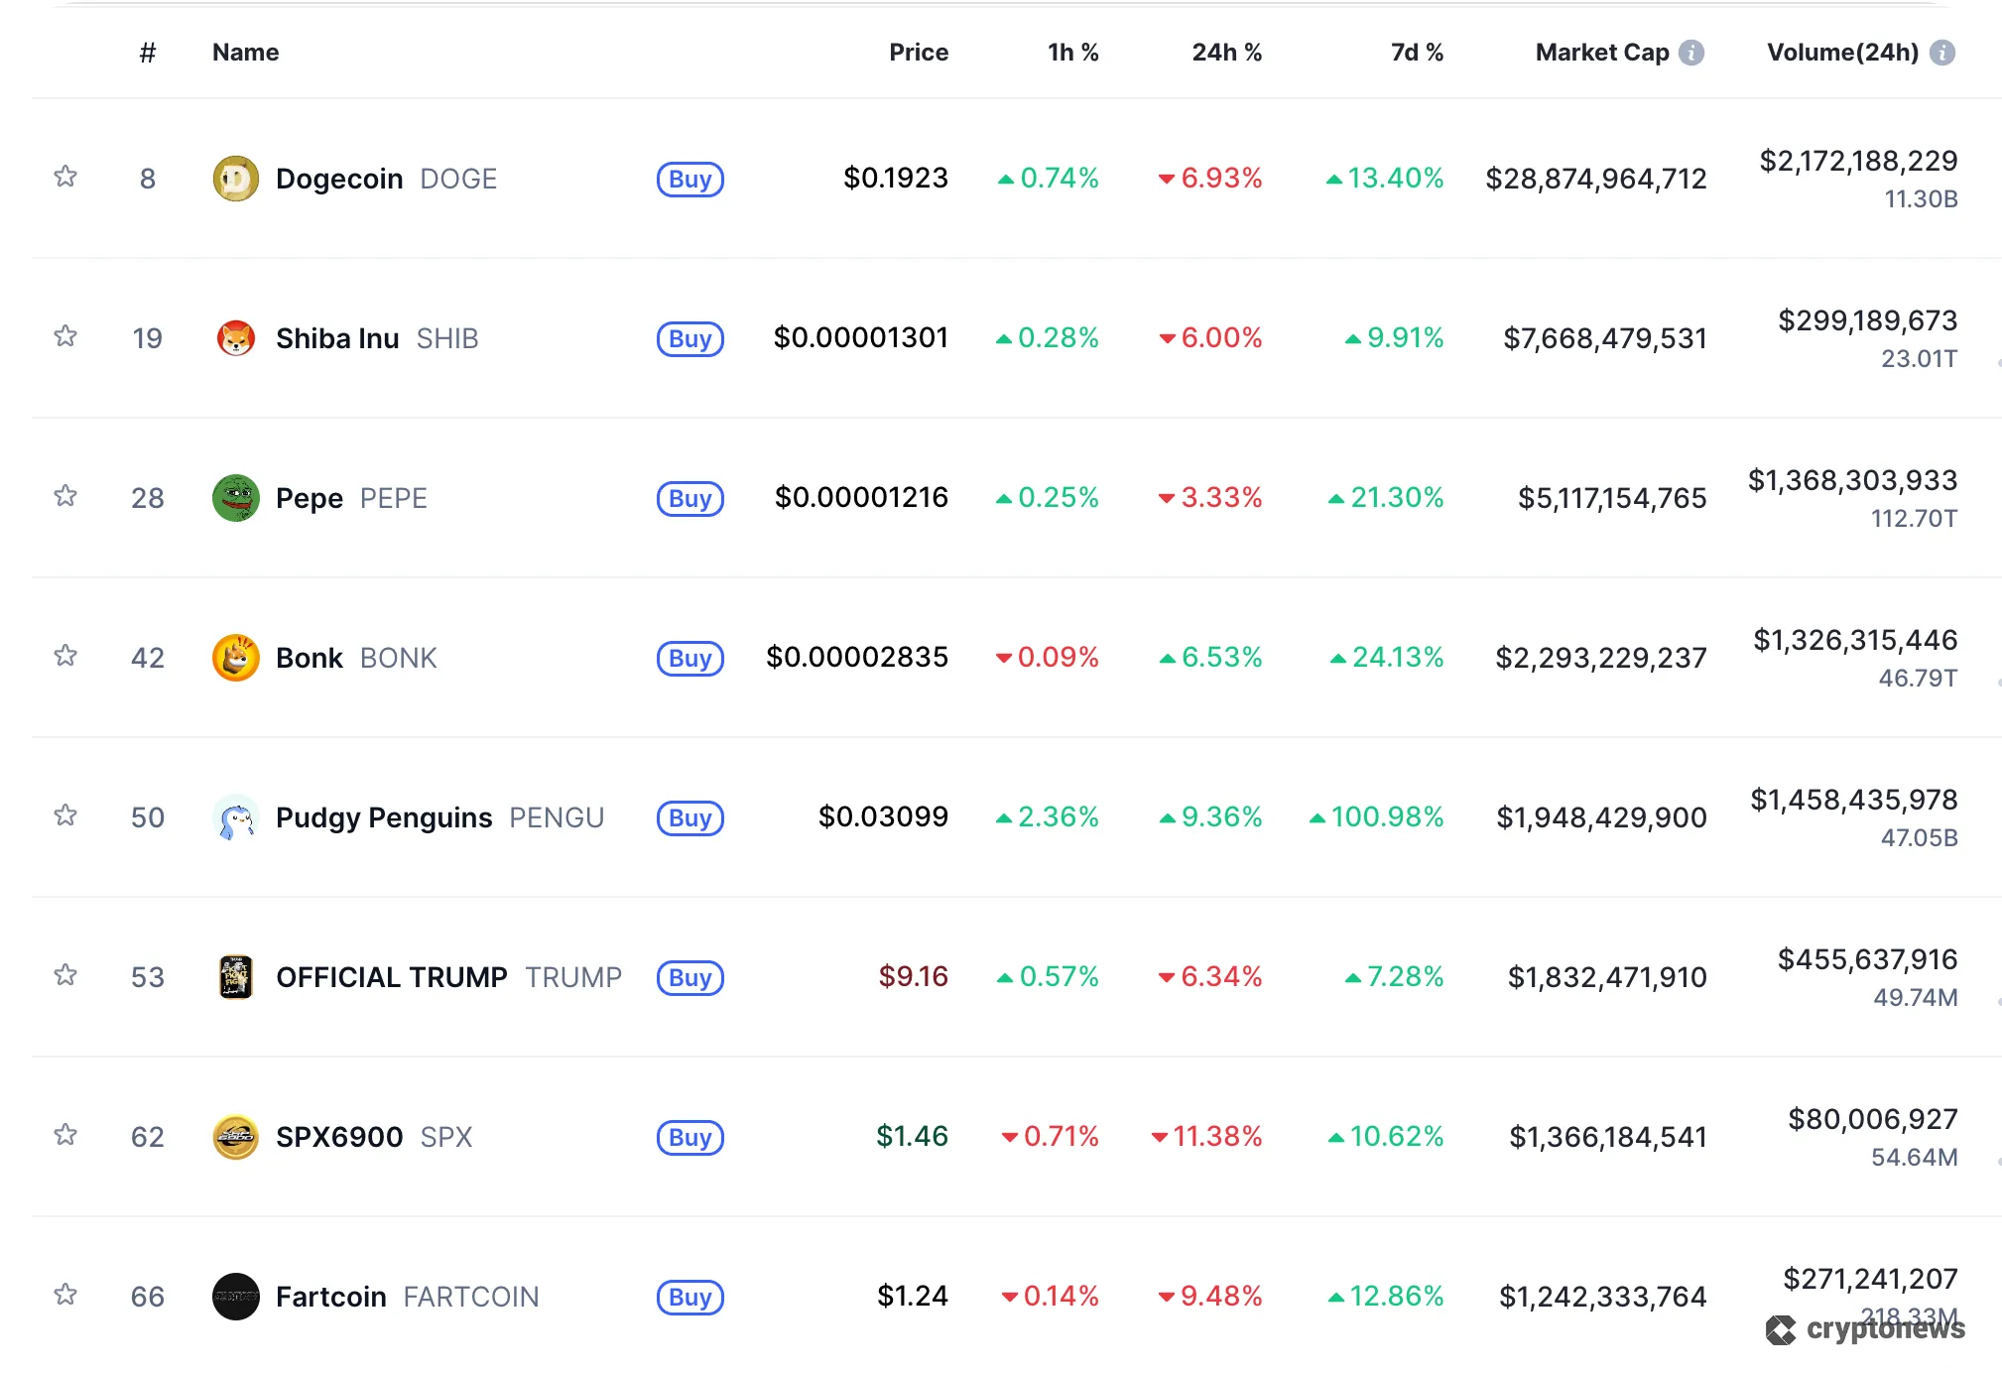Viewport: 2002px width, 1375px height.
Task: Open the Dogecoin coin logo
Action: point(236,179)
